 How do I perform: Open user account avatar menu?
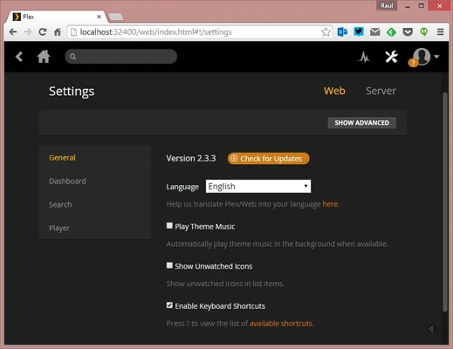click(x=422, y=56)
